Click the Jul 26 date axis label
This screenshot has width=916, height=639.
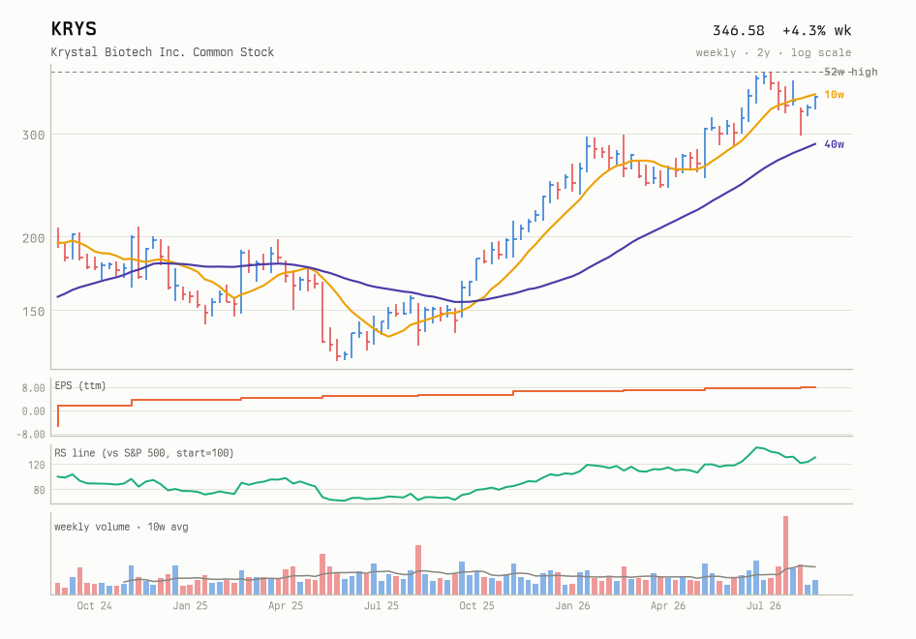764,606
